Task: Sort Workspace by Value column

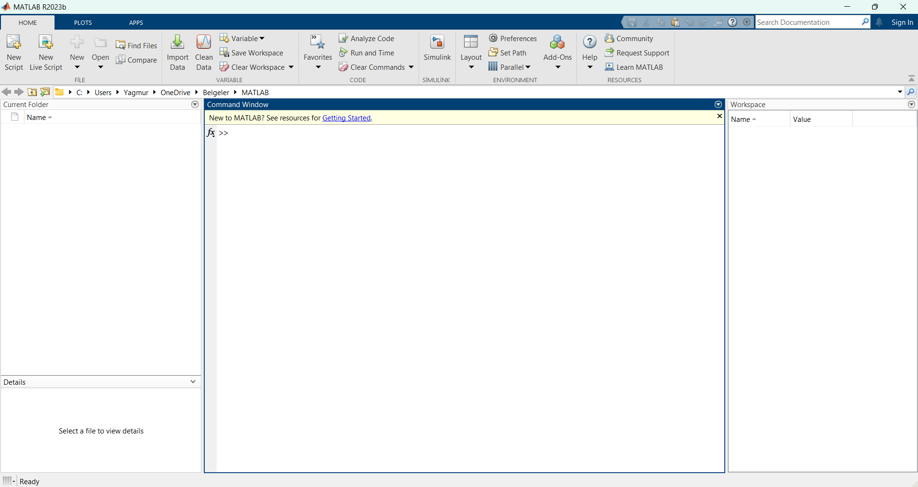Action: pos(821,119)
